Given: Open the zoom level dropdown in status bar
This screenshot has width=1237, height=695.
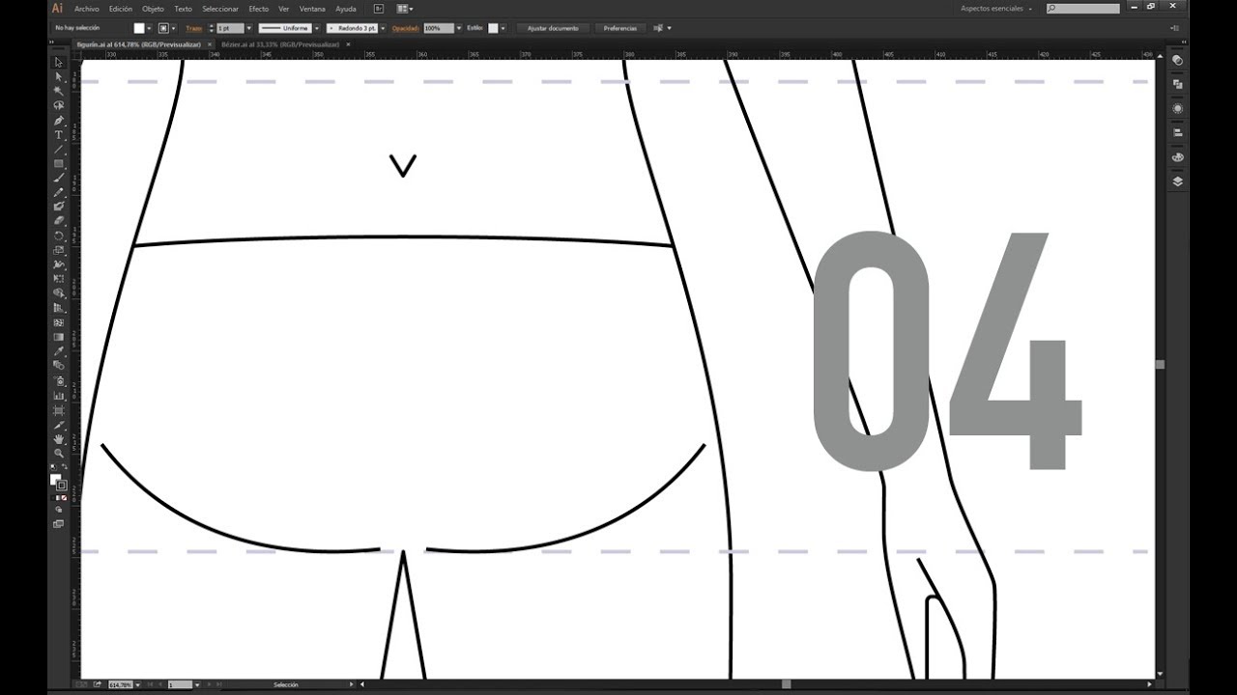Looking at the screenshot, I should tap(137, 684).
